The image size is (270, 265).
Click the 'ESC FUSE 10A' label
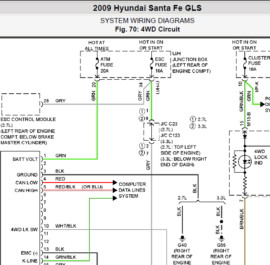(161, 65)
